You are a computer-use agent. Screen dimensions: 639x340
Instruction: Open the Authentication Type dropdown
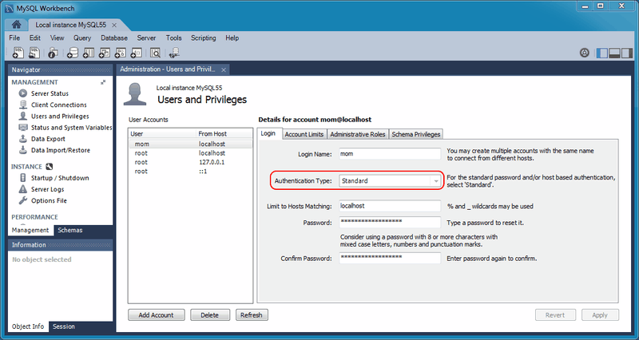(x=390, y=181)
